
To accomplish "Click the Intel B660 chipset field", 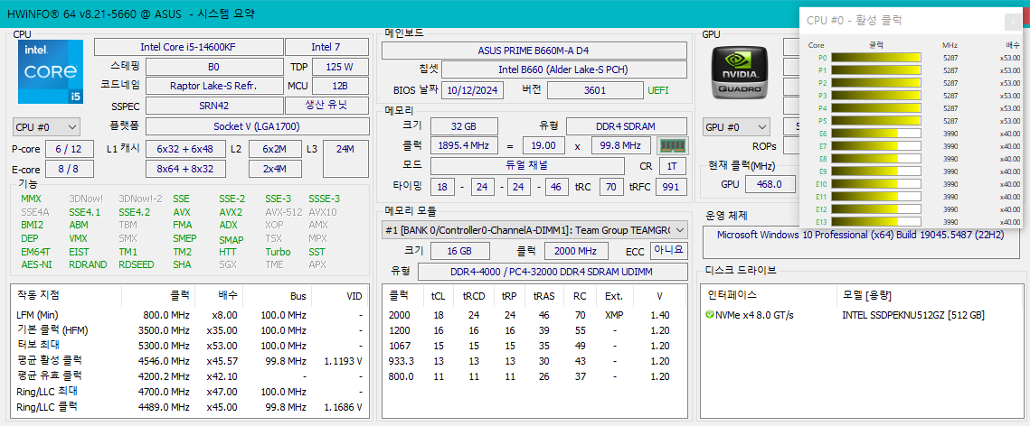I will [x=563, y=70].
